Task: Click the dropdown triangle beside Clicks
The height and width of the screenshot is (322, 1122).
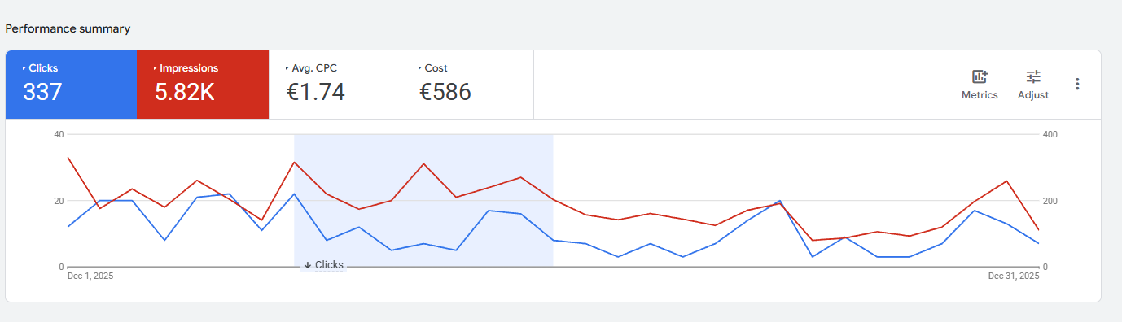Action: tap(24, 68)
